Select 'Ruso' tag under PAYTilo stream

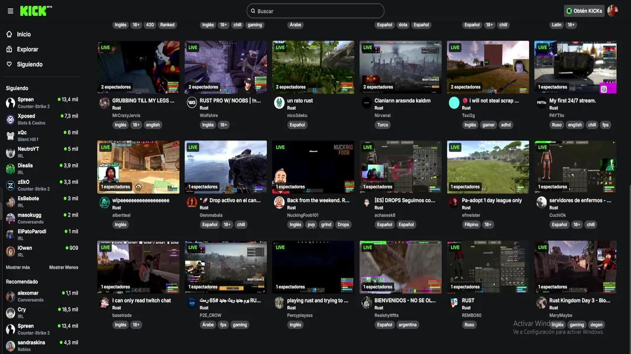557,125
